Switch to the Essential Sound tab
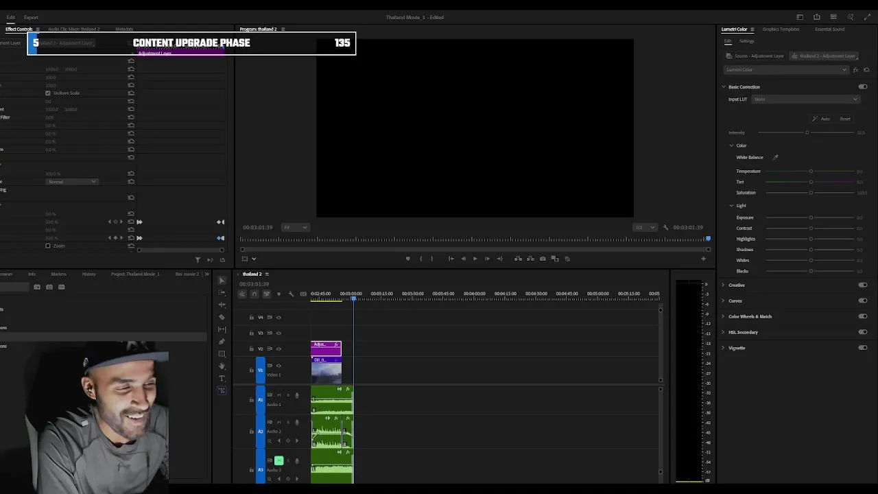 point(829,30)
